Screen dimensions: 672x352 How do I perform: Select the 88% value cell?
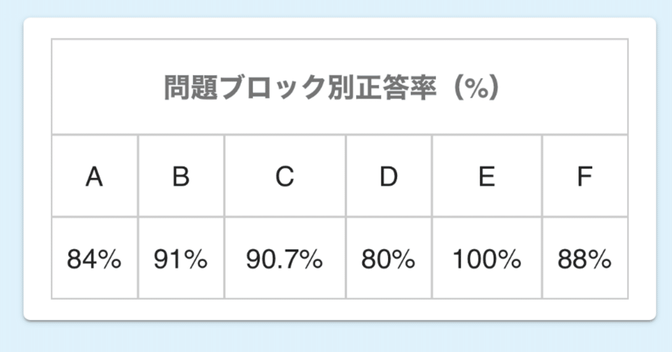tap(584, 260)
